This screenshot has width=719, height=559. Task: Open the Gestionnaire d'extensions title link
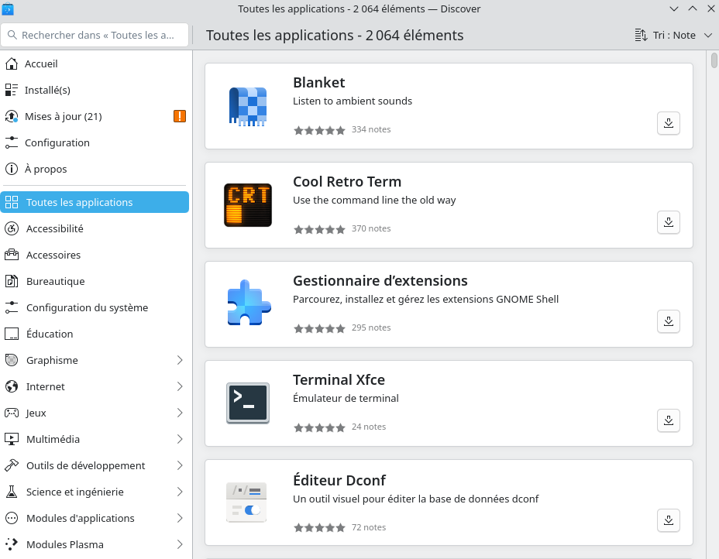(x=380, y=281)
